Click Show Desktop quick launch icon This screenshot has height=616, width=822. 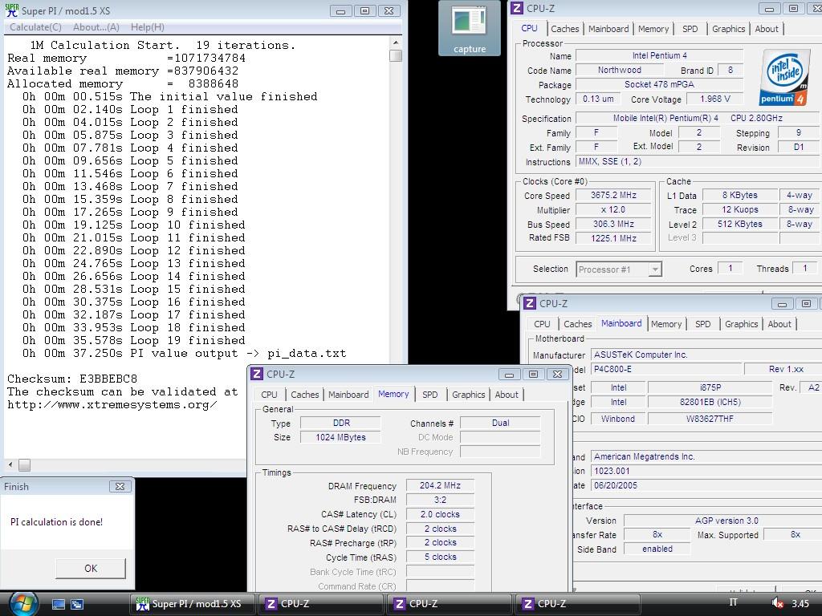coord(59,604)
